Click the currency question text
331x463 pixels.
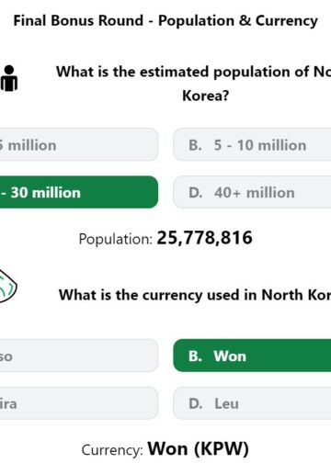pyautogui.click(x=195, y=295)
